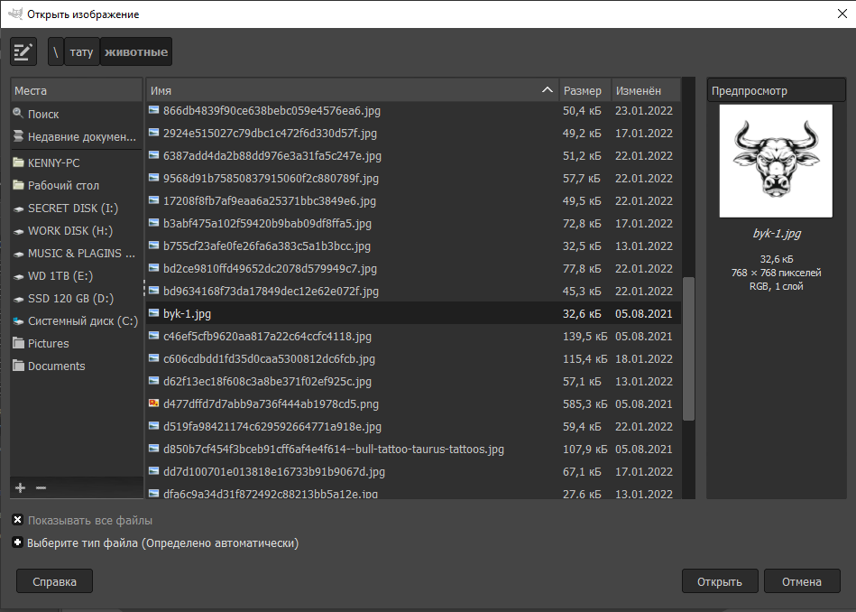Open the Documents bookmark folder
The height and width of the screenshot is (612, 856).
(x=77, y=366)
